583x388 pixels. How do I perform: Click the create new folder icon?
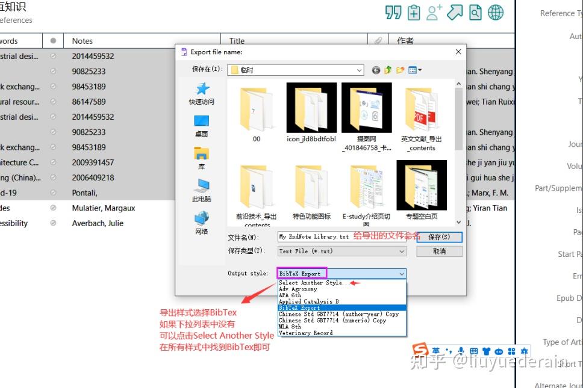click(399, 70)
